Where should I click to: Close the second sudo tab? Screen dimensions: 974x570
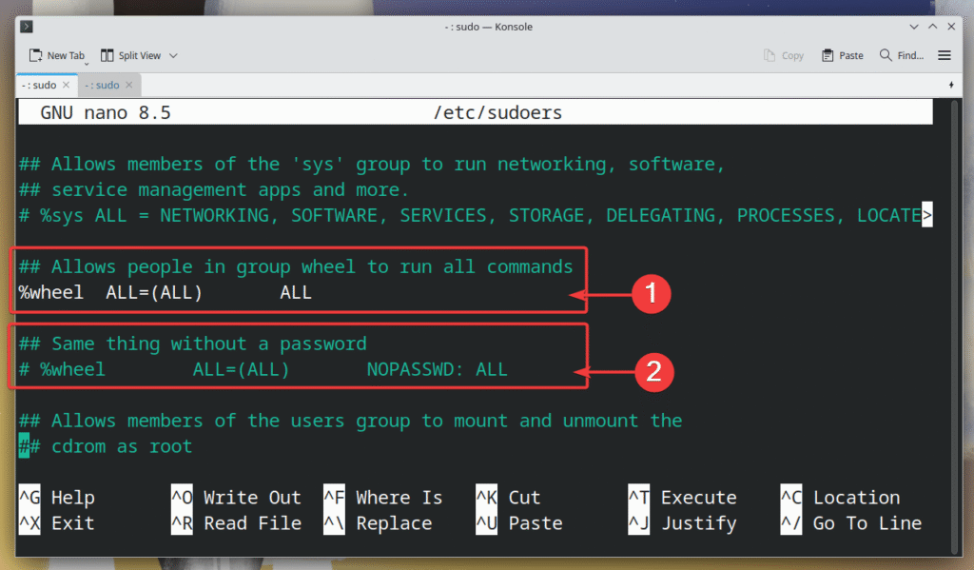(x=129, y=86)
